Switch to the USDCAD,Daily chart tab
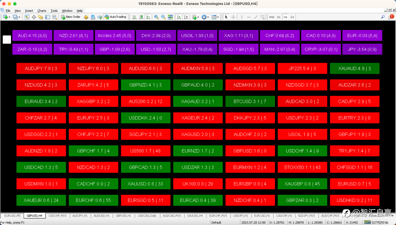Screen dimensions: 396x225 (147, 216)
